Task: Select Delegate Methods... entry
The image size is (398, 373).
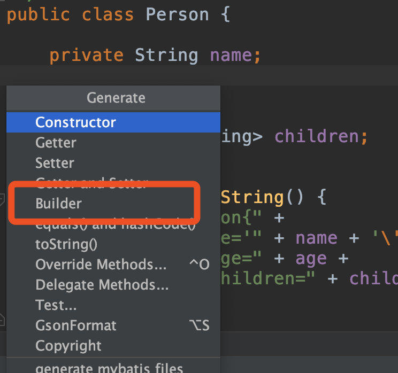Action: [x=102, y=285]
